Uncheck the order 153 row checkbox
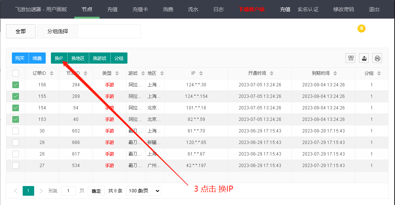This screenshot has width=395, height=205. pyautogui.click(x=16, y=119)
